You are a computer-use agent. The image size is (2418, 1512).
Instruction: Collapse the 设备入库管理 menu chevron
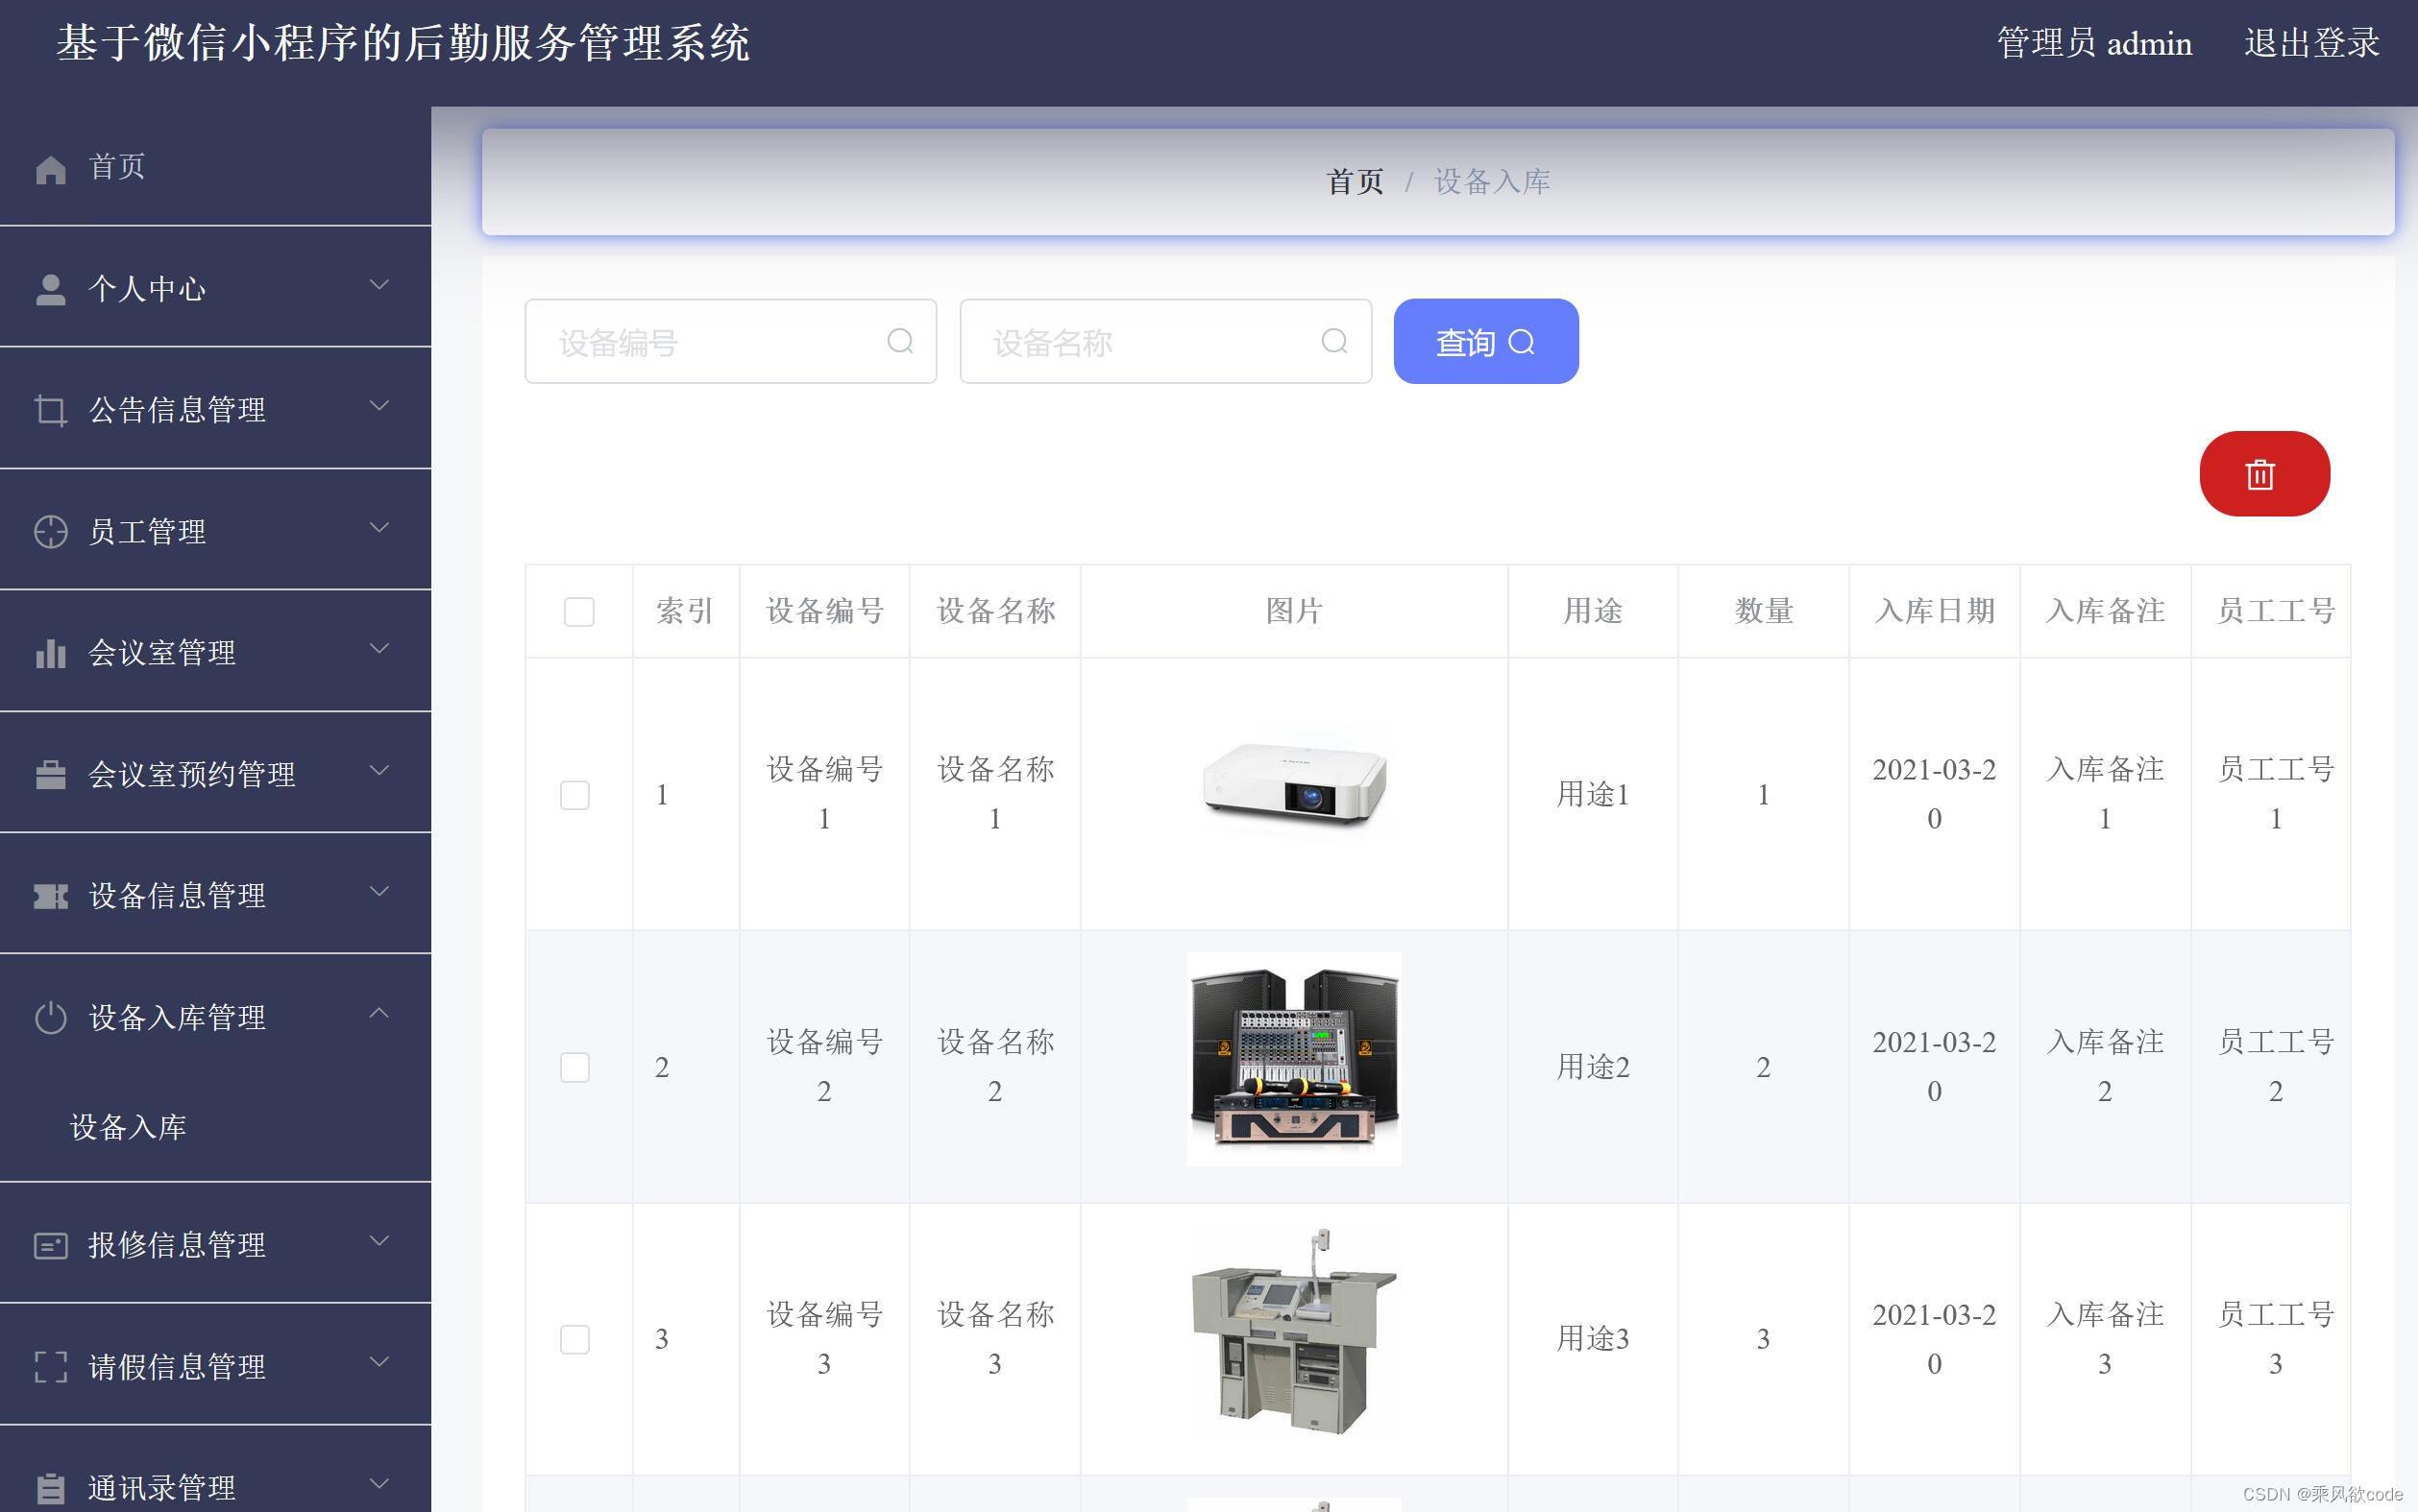(x=380, y=1013)
